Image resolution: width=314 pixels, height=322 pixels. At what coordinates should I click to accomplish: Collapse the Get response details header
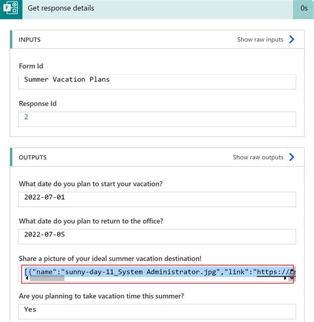[x=158, y=9]
